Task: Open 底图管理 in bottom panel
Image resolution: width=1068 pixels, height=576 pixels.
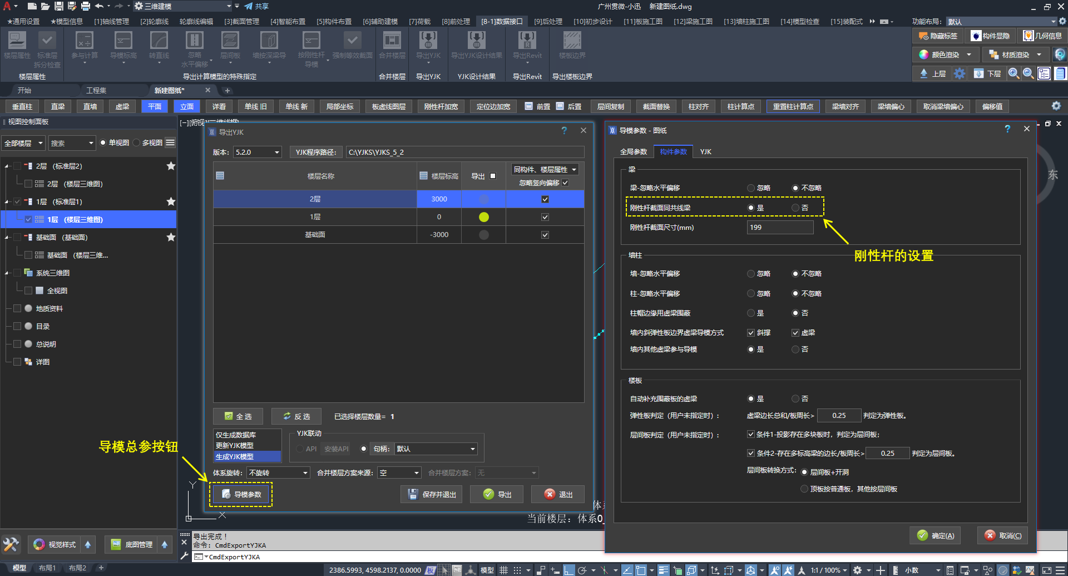Action: [x=132, y=544]
